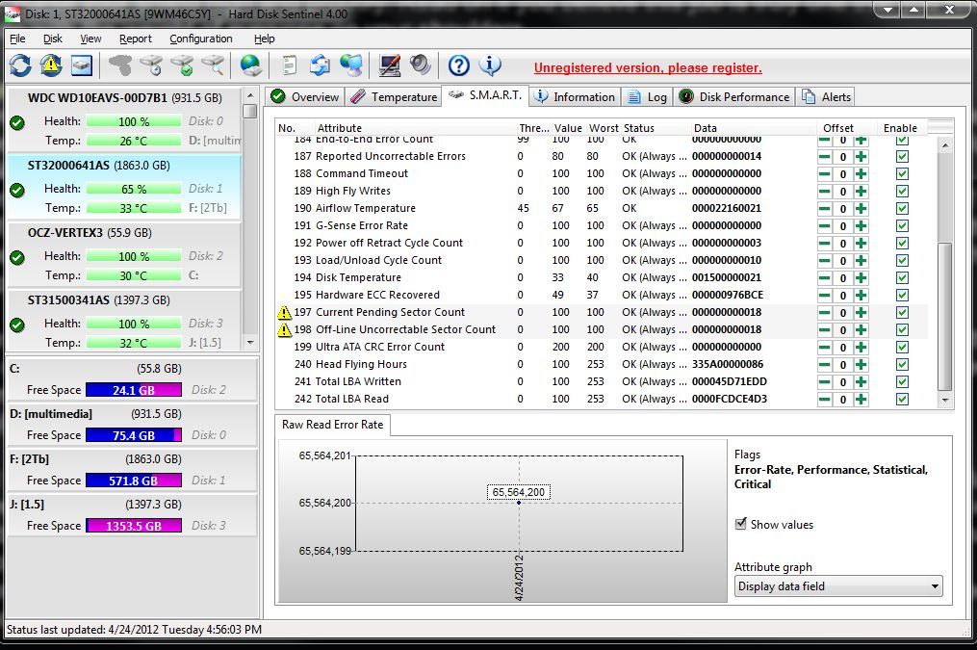This screenshot has width=977, height=650.
Task: Click green health checkmark of OCZ-VERTEX3 disk
Action: [x=17, y=257]
